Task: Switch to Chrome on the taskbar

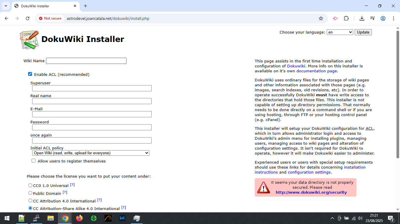Action: point(65,218)
